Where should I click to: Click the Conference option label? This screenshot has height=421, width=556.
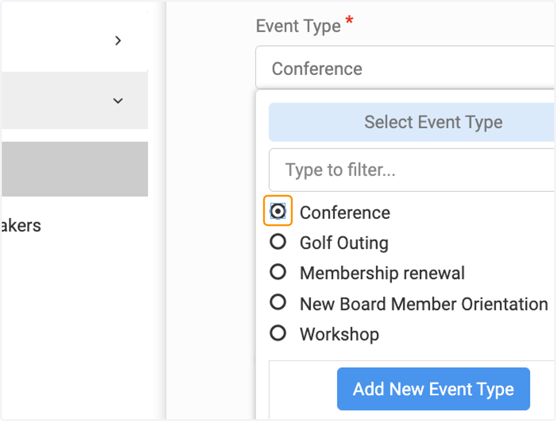(x=345, y=213)
